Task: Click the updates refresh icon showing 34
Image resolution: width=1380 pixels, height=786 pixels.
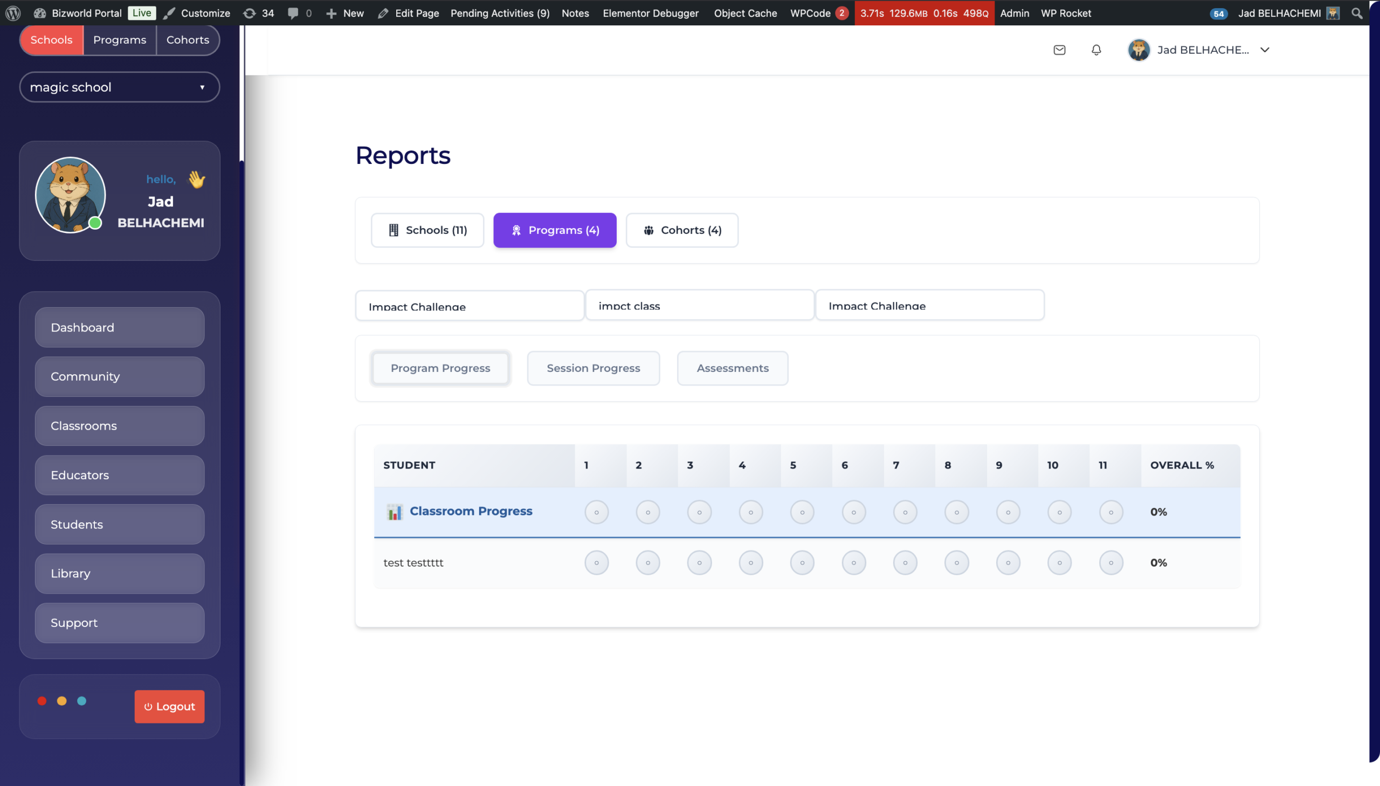Action: (250, 13)
